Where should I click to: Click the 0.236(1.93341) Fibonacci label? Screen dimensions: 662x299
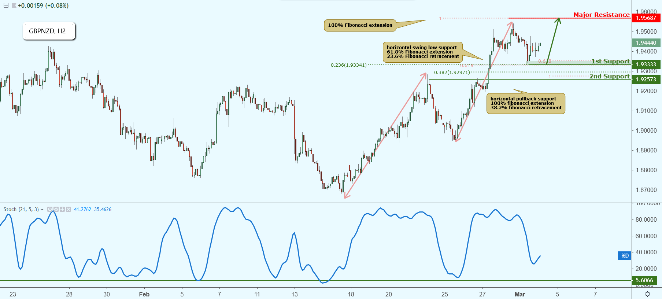348,65
